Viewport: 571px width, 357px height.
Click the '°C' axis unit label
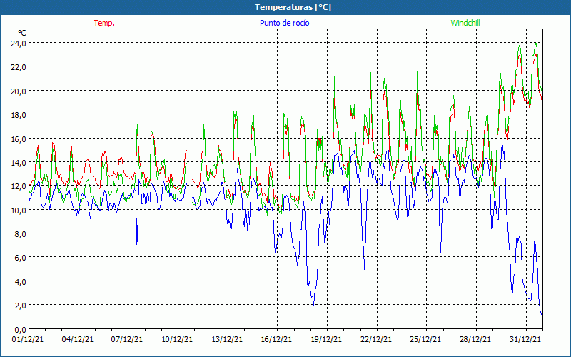22,33
